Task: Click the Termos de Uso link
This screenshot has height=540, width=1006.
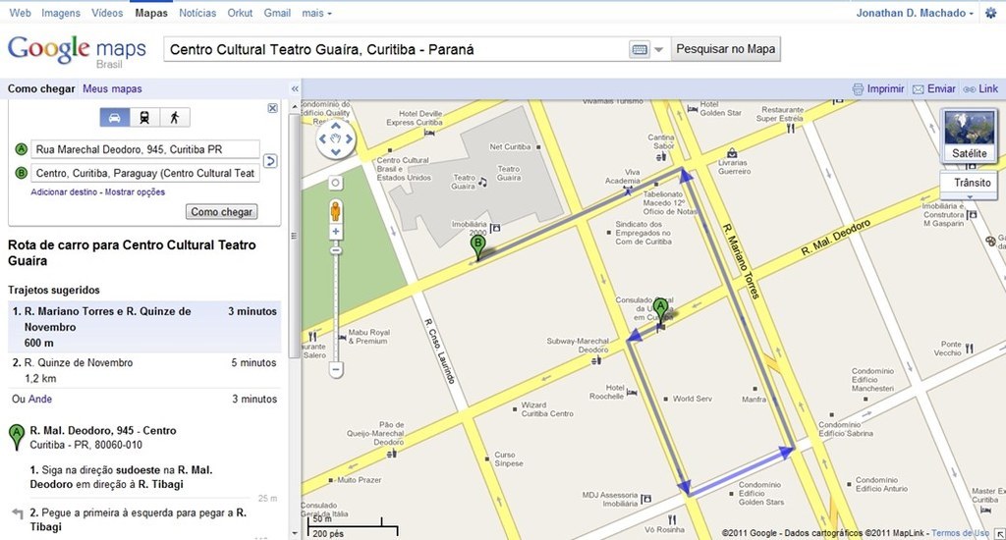Action: [960, 533]
